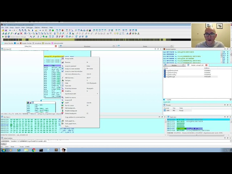Click the Internet Explorer taskbar icon

click(x=19, y=150)
